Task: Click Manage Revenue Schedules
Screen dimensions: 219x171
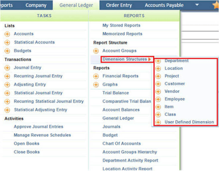Action: click(x=42, y=135)
